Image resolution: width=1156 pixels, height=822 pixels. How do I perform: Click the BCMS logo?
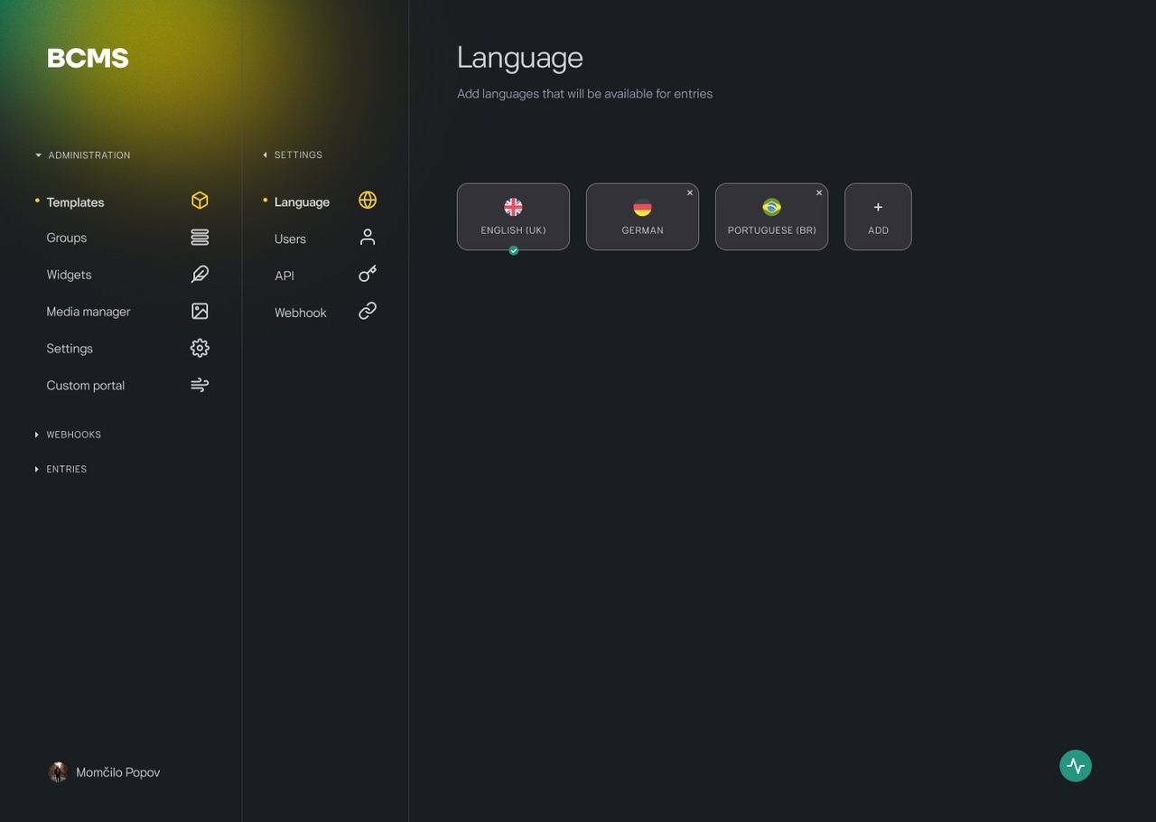pyautogui.click(x=88, y=59)
